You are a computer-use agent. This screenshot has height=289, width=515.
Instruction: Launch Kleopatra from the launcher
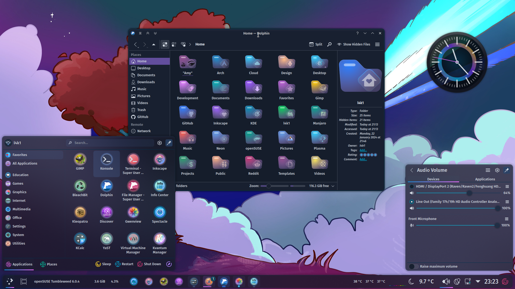[80, 215]
